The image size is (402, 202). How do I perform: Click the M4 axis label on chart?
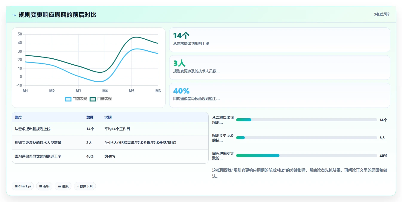point(105,91)
